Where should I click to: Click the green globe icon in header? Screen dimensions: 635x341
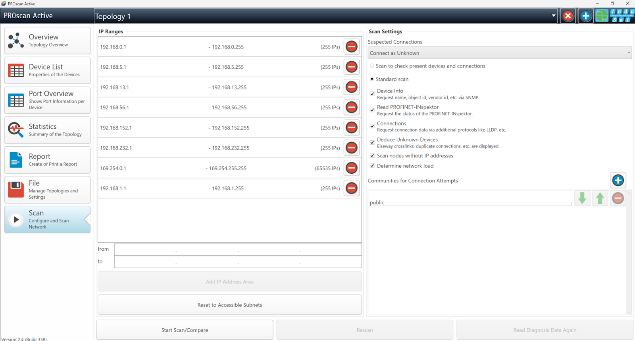point(602,16)
